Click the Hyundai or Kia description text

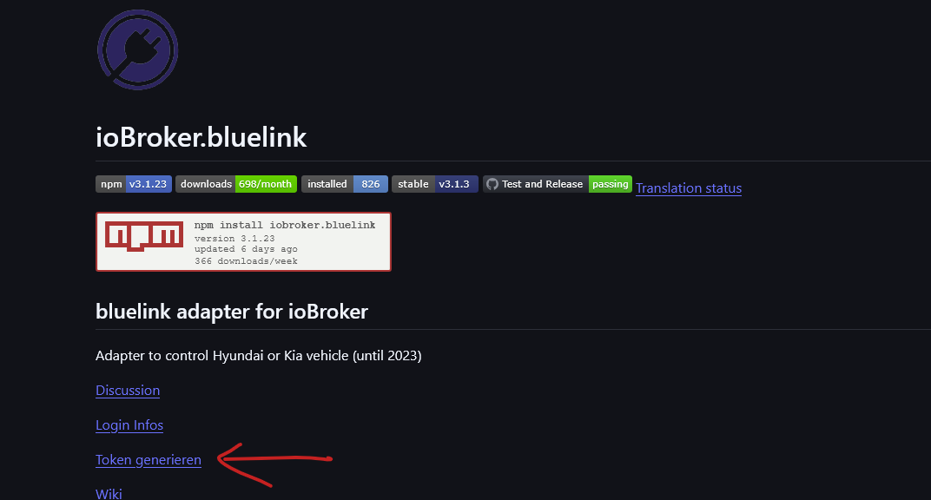[258, 356]
